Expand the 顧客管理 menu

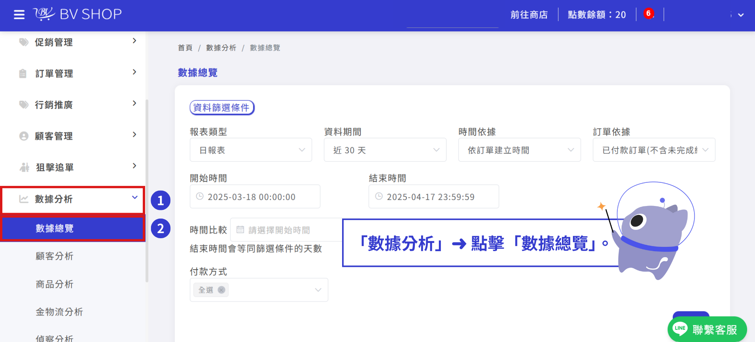tap(134, 134)
